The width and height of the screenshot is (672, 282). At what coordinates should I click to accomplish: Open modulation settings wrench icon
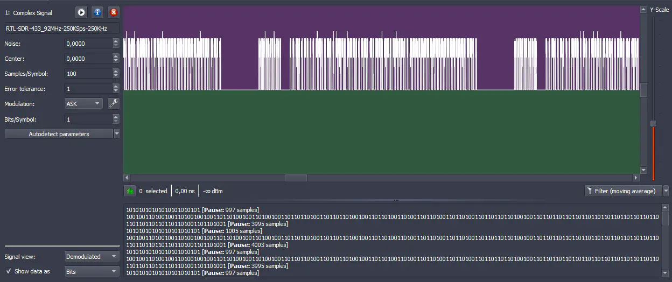113,103
